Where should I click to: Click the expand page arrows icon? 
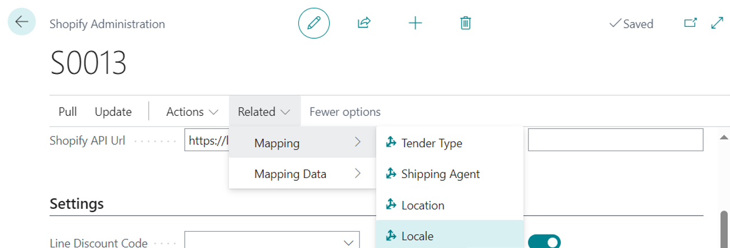[x=717, y=23]
